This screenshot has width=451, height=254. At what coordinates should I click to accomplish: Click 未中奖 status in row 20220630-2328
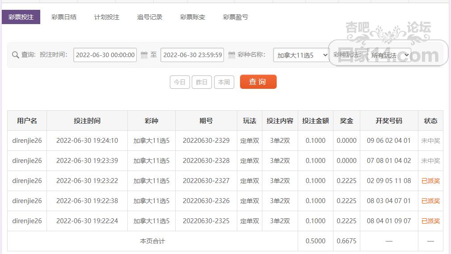(x=430, y=161)
